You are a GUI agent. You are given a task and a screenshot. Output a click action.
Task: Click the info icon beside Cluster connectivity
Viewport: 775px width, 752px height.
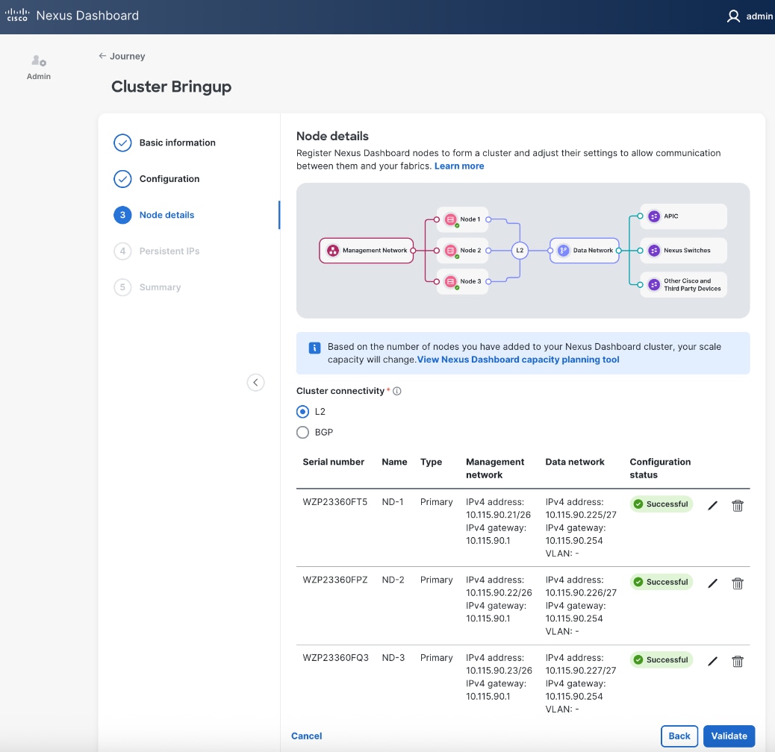397,391
